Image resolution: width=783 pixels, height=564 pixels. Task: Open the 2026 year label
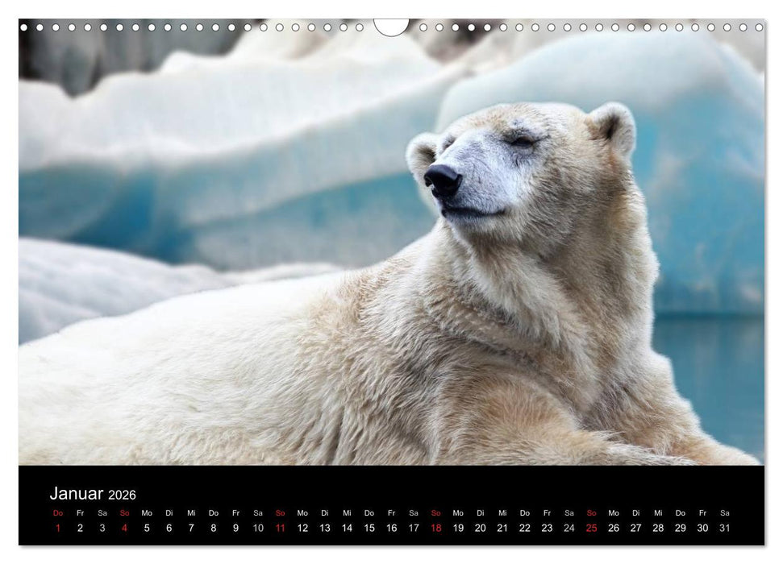click(123, 494)
